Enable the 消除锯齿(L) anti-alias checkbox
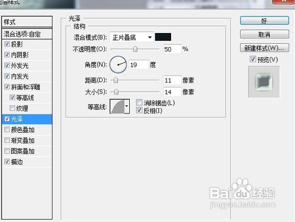This screenshot has width=295, height=222. coord(139,102)
